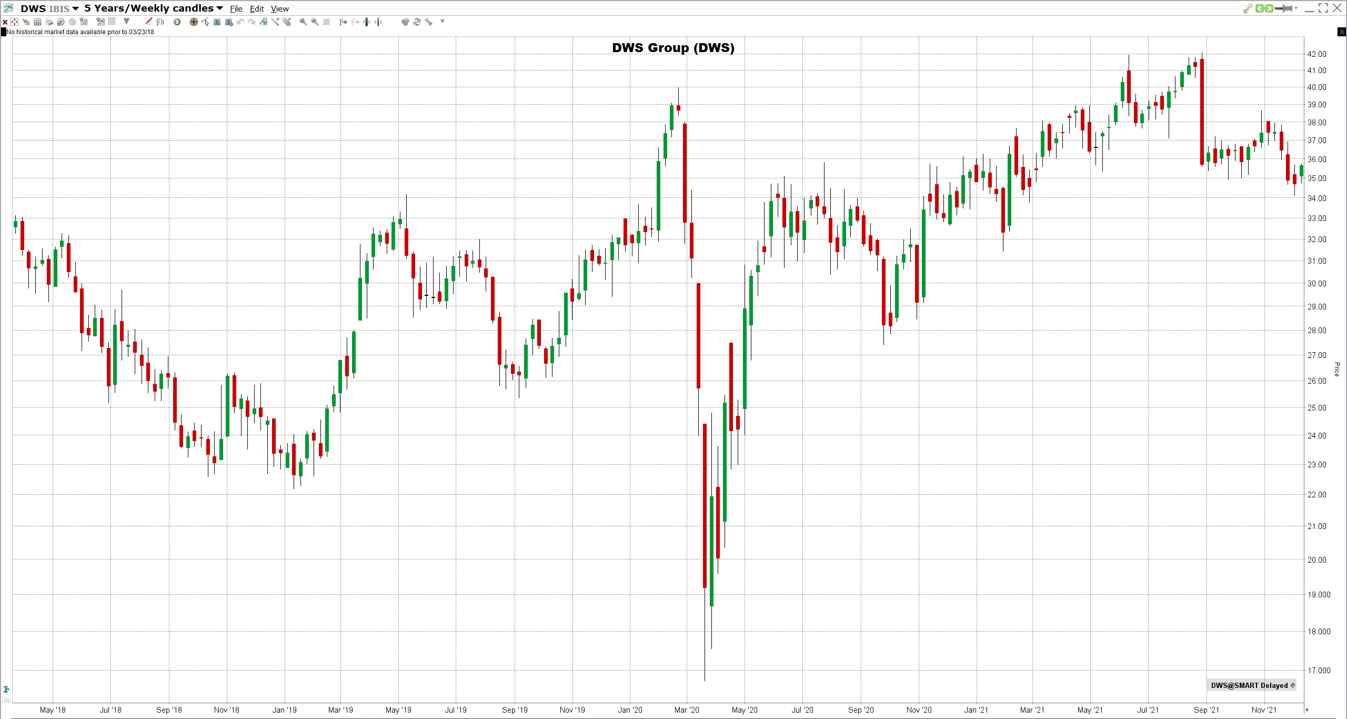The width and height of the screenshot is (1347, 719).
Task: Click the redo arrow icon
Action: pyautogui.click(x=252, y=22)
